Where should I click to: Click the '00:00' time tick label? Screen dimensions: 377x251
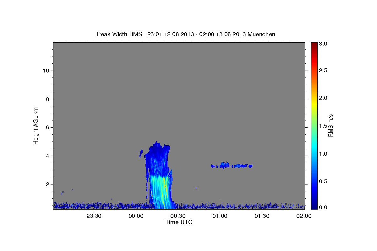pyautogui.click(x=136, y=216)
